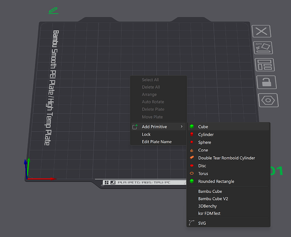Click the arrange objects on plate icon
The width and height of the screenshot is (291, 237).
(264, 65)
